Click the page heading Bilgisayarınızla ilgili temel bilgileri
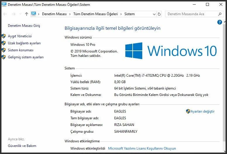227x154 pixels. coord(112,28)
